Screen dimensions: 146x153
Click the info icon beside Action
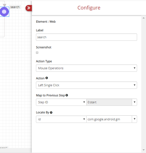[x=47, y=78]
